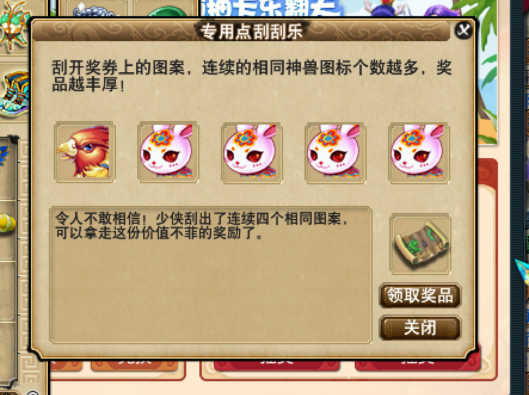Click the 专用点刮刮乐 title bar

(251, 32)
